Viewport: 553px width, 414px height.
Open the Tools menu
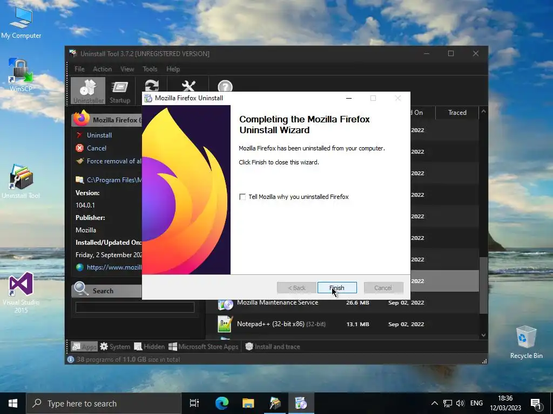coord(150,69)
